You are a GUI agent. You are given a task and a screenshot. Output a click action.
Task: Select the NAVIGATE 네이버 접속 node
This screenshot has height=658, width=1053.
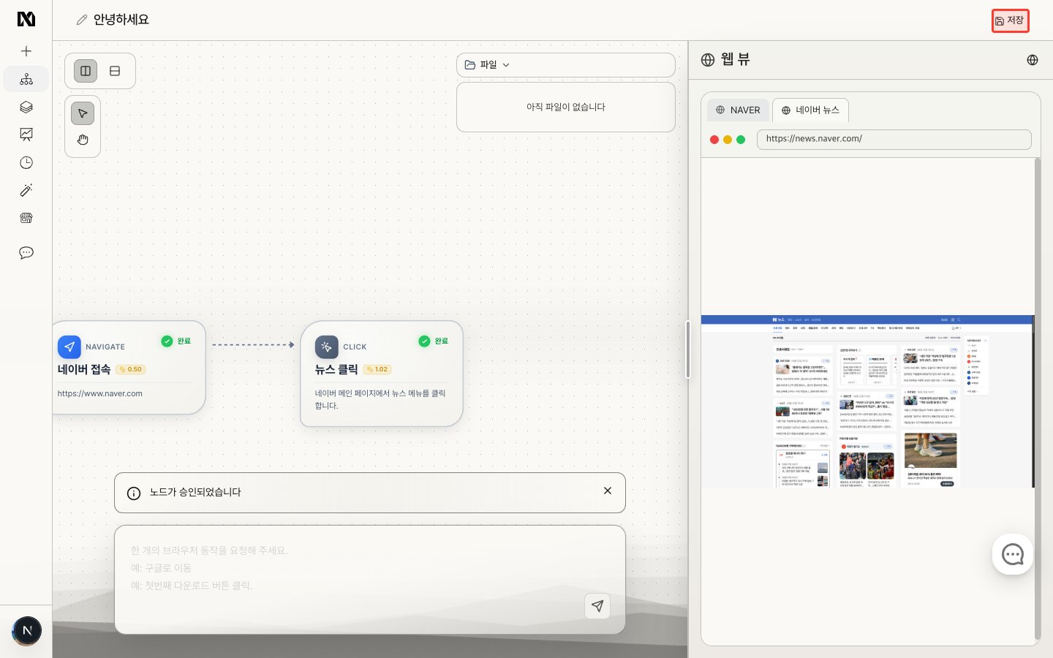coord(129,368)
